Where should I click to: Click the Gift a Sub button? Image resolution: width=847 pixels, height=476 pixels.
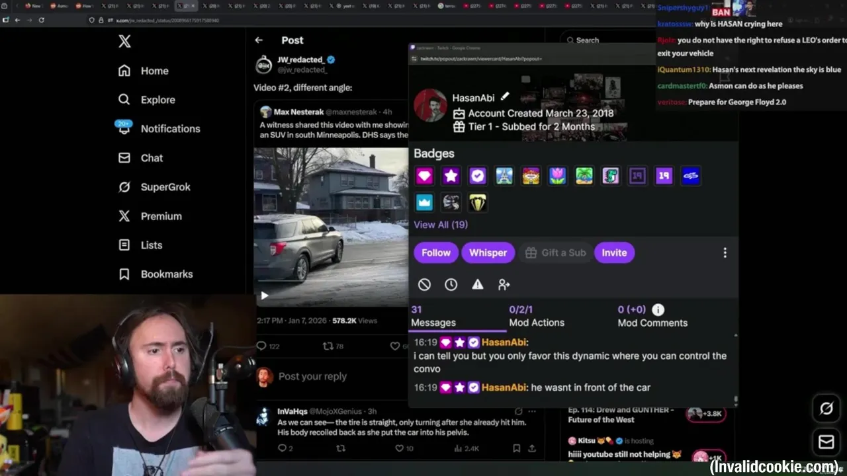[555, 253]
